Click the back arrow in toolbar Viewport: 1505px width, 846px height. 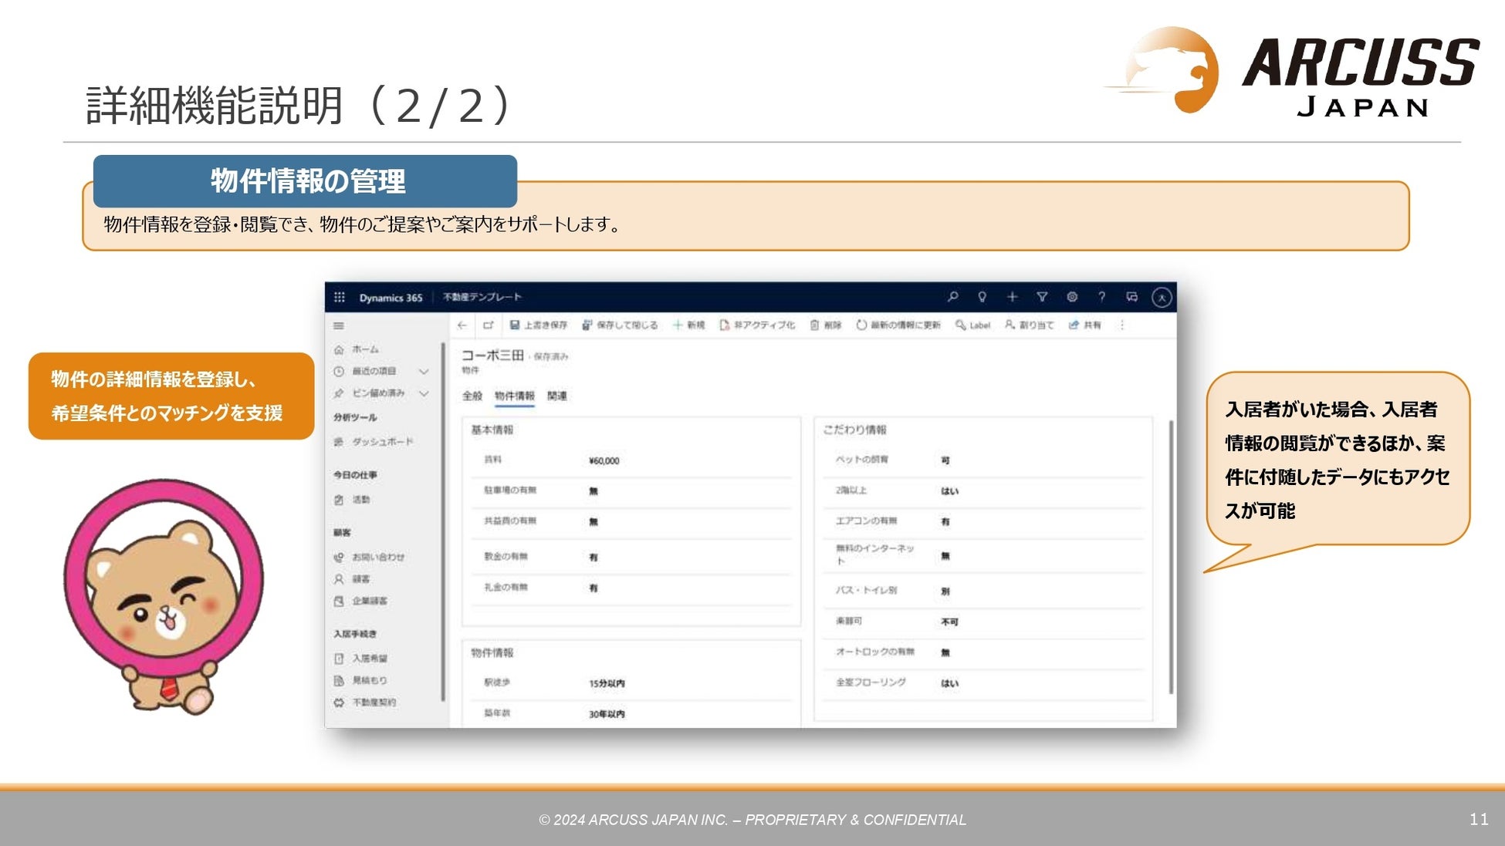462,325
